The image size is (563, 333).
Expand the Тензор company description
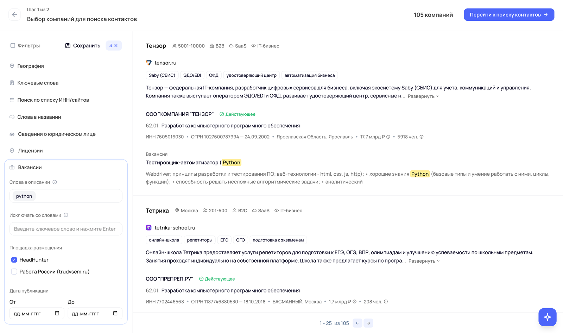[423, 96]
